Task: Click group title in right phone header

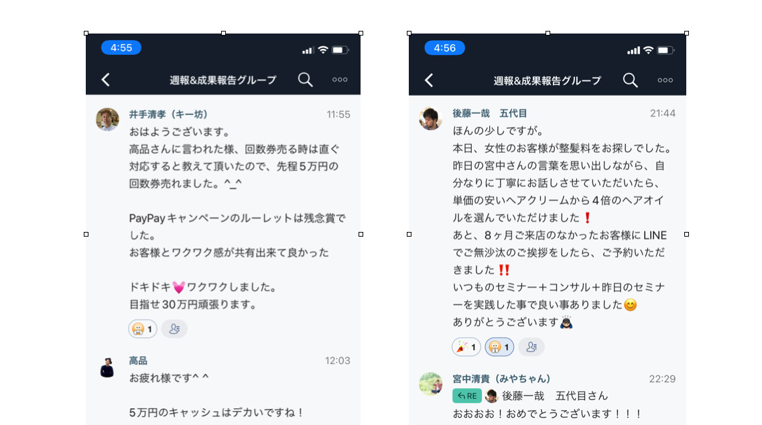Action: [x=547, y=80]
